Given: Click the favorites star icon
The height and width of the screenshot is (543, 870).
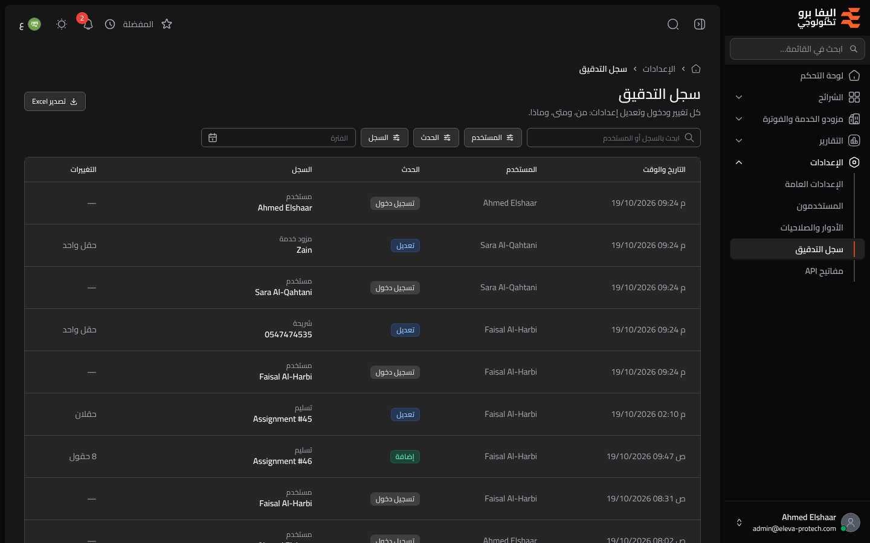Looking at the screenshot, I should 167,24.
